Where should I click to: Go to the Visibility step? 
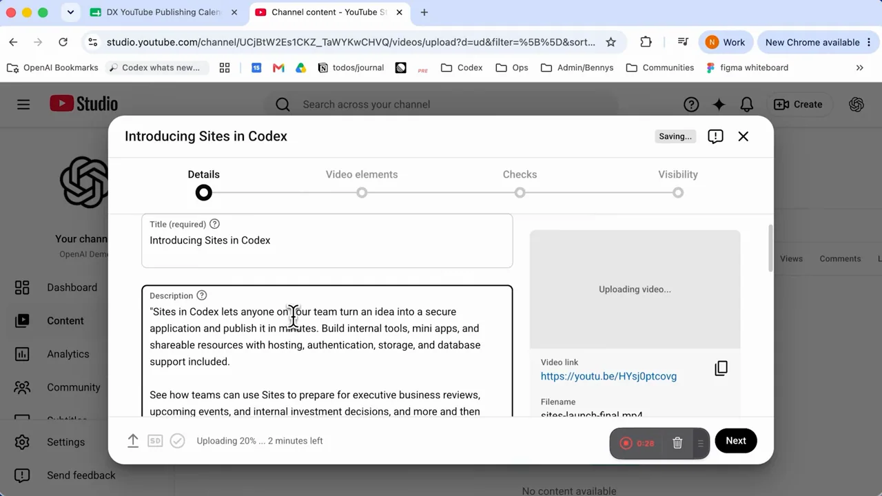[678, 183]
